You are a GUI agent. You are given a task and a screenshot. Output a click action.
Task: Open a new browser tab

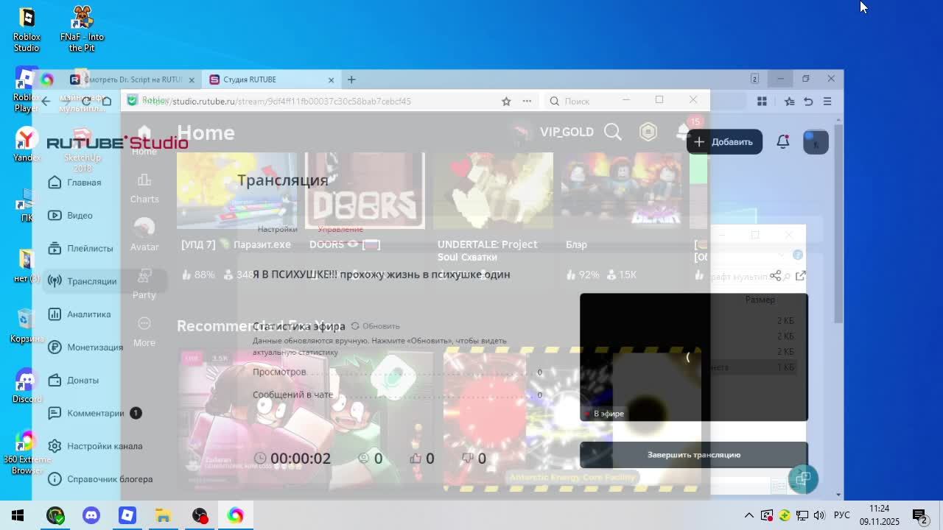pyautogui.click(x=351, y=79)
